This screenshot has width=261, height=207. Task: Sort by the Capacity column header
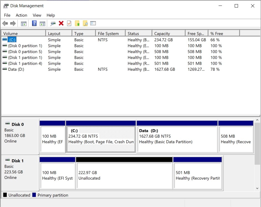169,33
